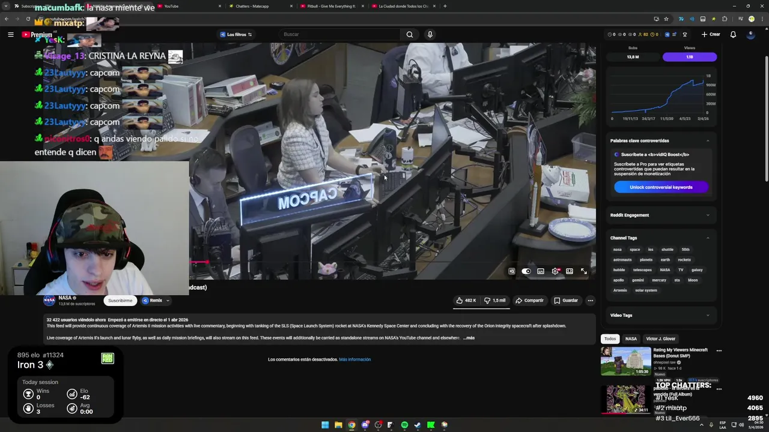Screen dimensions: 769x432
Task: Enter fullscreen on the video player
Action: [x=583, y=271]
